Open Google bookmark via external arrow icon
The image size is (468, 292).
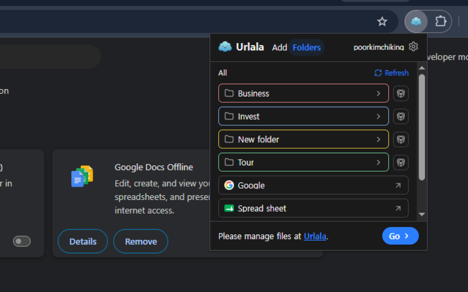click(398, 185)
